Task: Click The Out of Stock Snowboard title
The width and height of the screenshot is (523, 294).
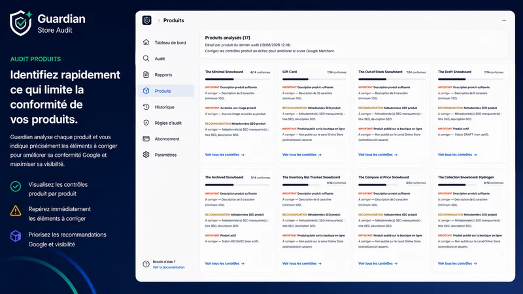Action: (380, 72)
